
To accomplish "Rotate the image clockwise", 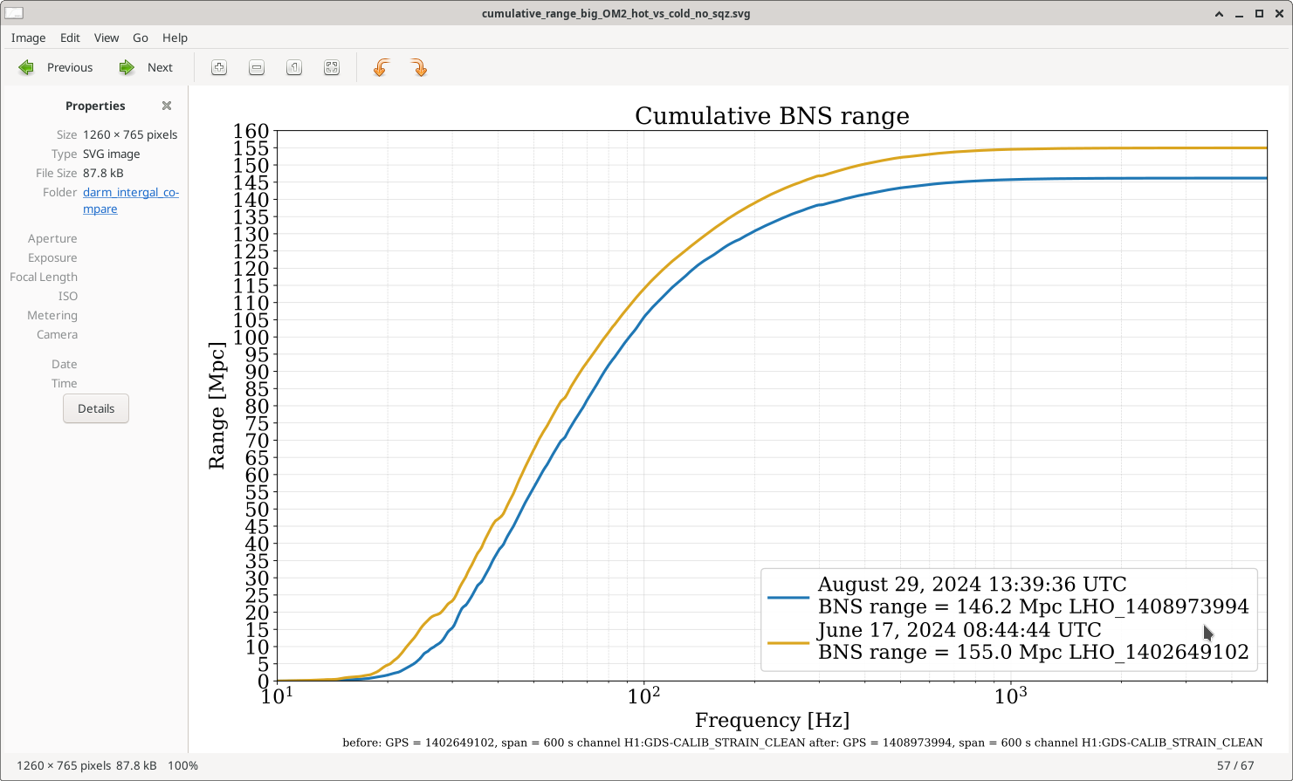I will pos(418,67).
